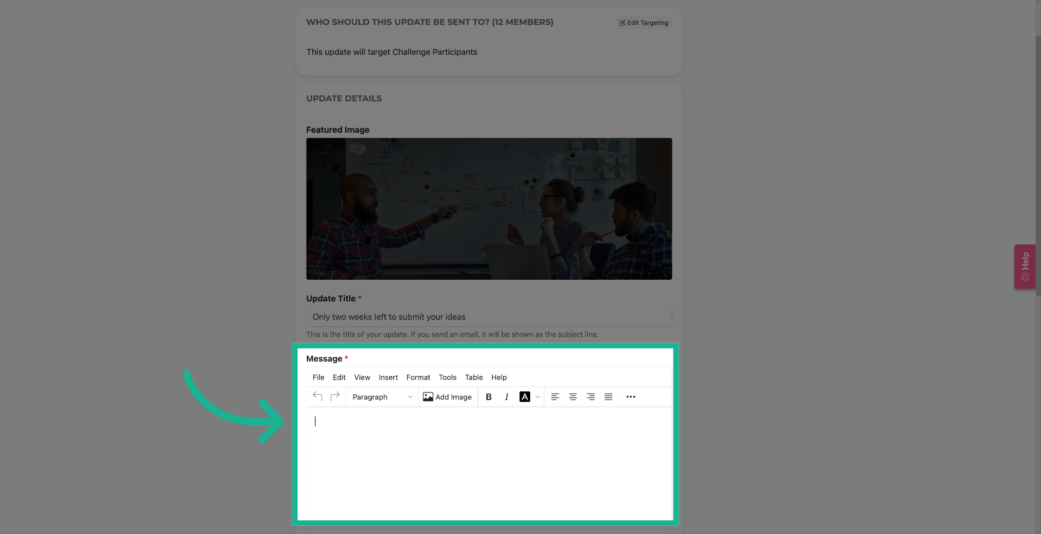
Task: Click the 'WHO SHOULD THIS UPDATE BE SENT TO?' heading
Action: 429,22
